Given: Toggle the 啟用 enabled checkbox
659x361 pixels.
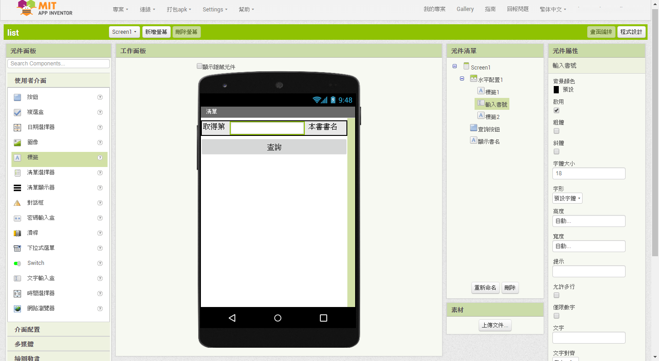Looking at the screenshot, I should coord(556,110).
